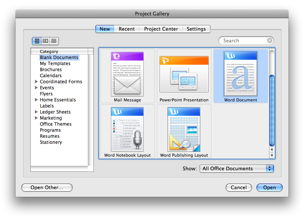The image size is (304, 218).
Task: Switch to large icon view mode
Action: [x=37, y=41]
